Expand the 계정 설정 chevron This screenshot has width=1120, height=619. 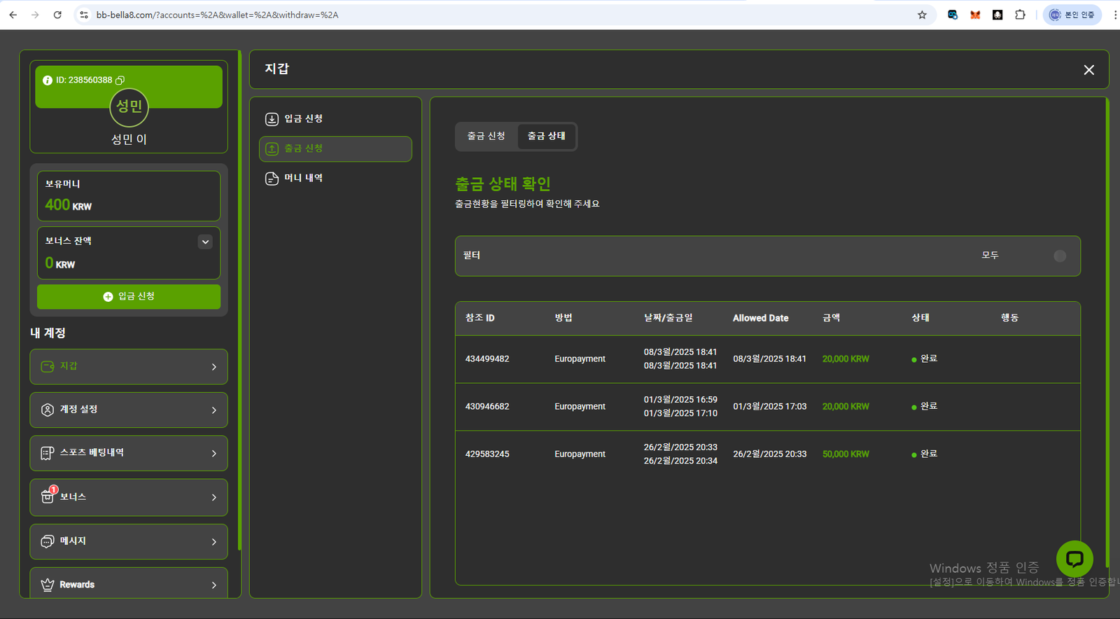click(x=214, y=410)
